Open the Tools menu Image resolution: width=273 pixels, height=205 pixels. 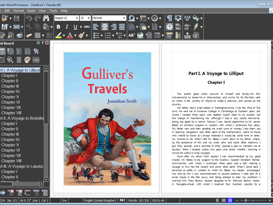(53, 11)
